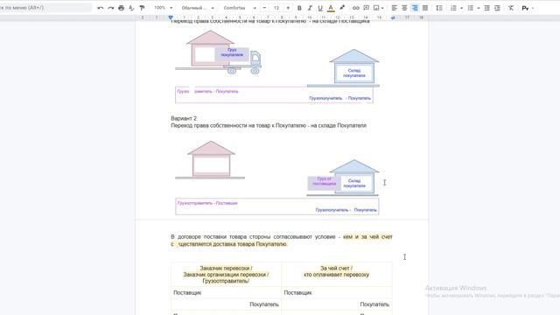Run spelling and grammar check
Image resolution: width=560 pixels, height=315 pixels.
131,8
